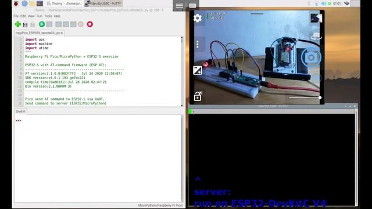Open the Raspberry Pi main menu

(x=16, y=3)
